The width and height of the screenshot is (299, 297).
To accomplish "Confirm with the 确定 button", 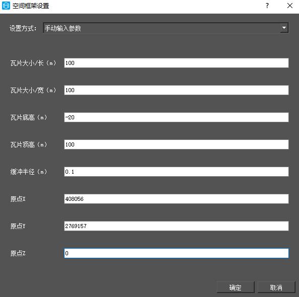I will (x=235, y=287).
